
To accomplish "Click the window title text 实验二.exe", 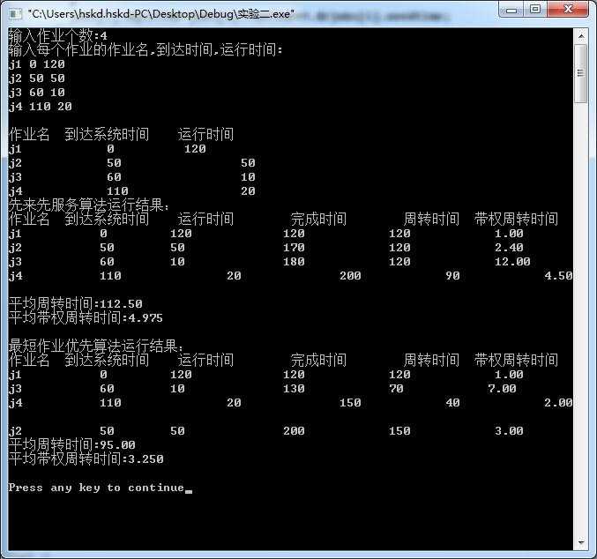I will (x=265, y=14).
